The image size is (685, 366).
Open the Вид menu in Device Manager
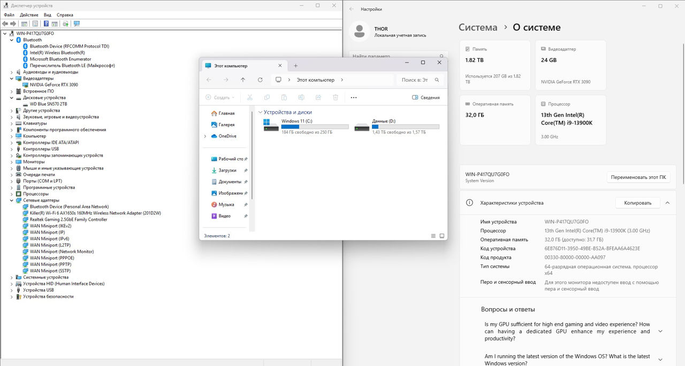[48, 15]
